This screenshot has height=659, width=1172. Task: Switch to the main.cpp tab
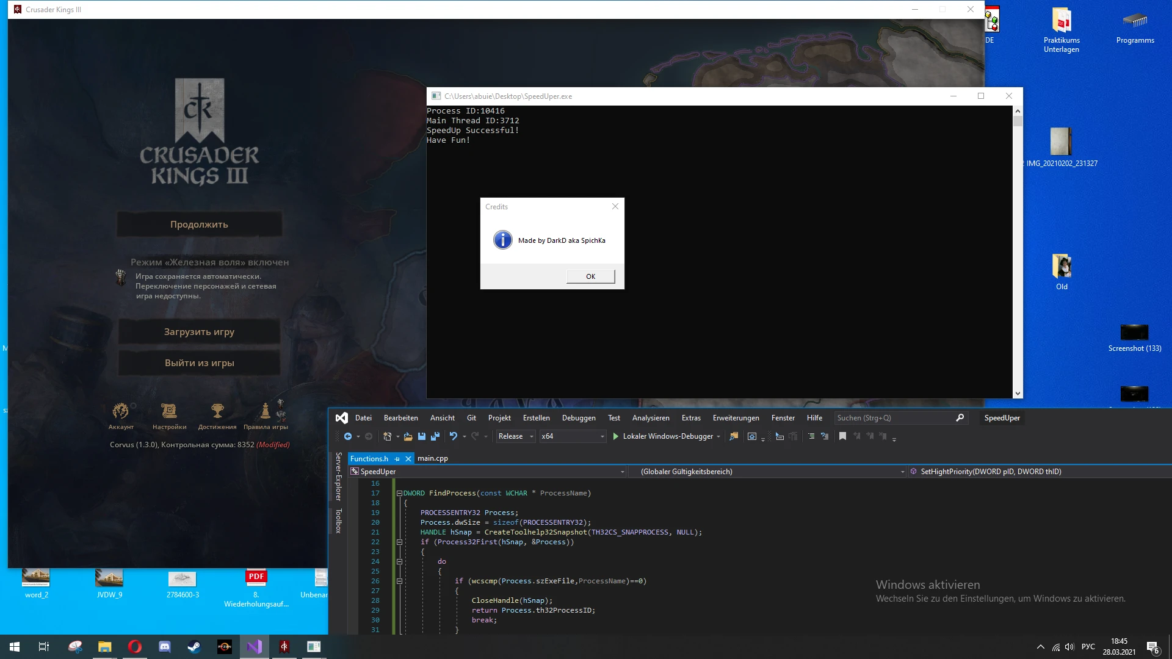coord(432,458)
